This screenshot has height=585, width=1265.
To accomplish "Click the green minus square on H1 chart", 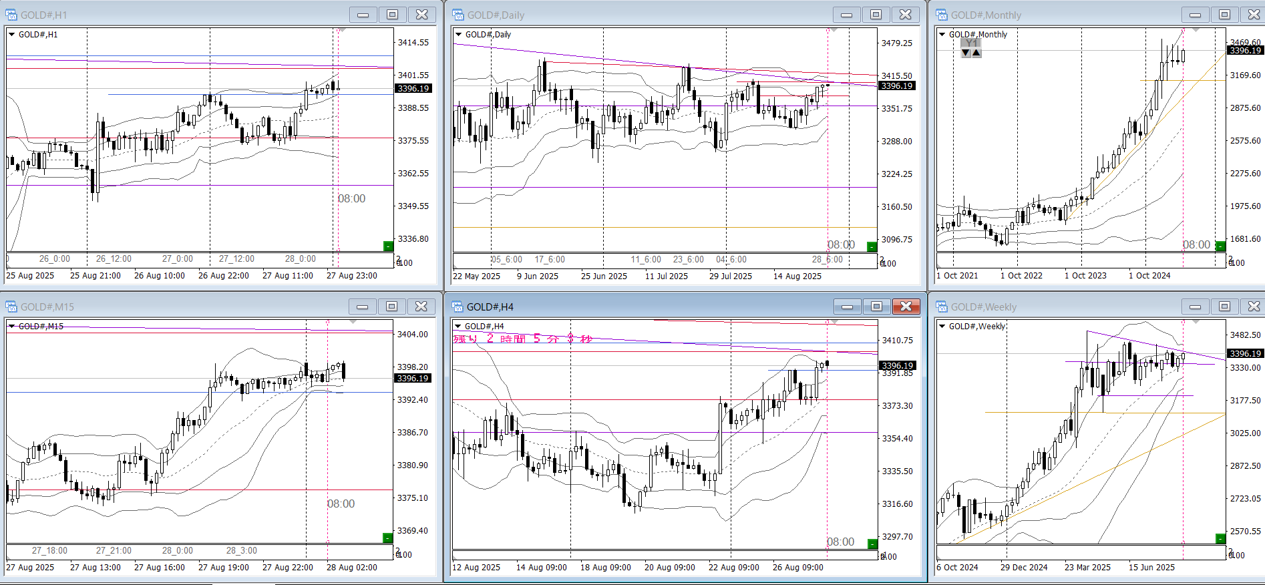I will pyautogui.click(x=388, y=246).
